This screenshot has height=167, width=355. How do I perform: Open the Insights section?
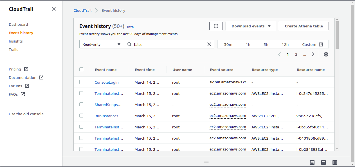click(16, 41)
